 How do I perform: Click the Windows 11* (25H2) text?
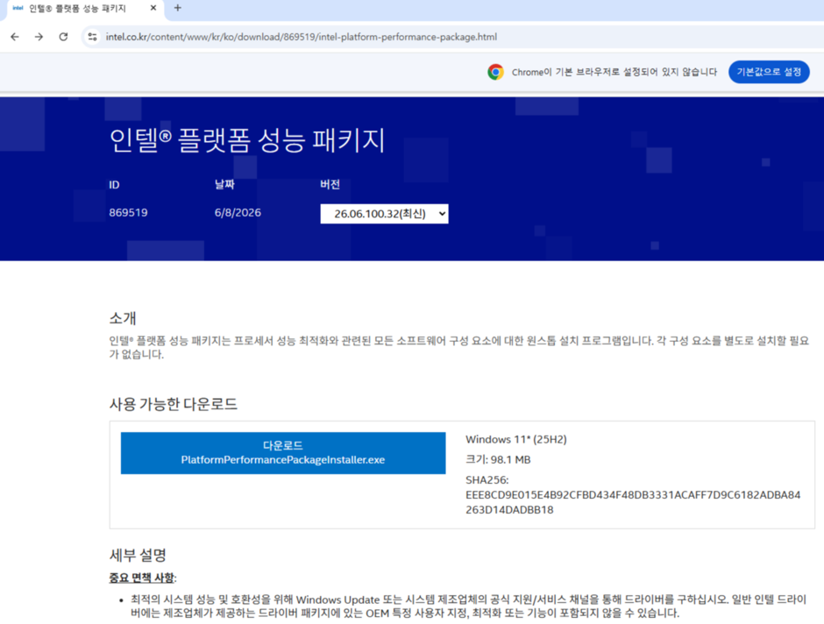click(516, 439)
